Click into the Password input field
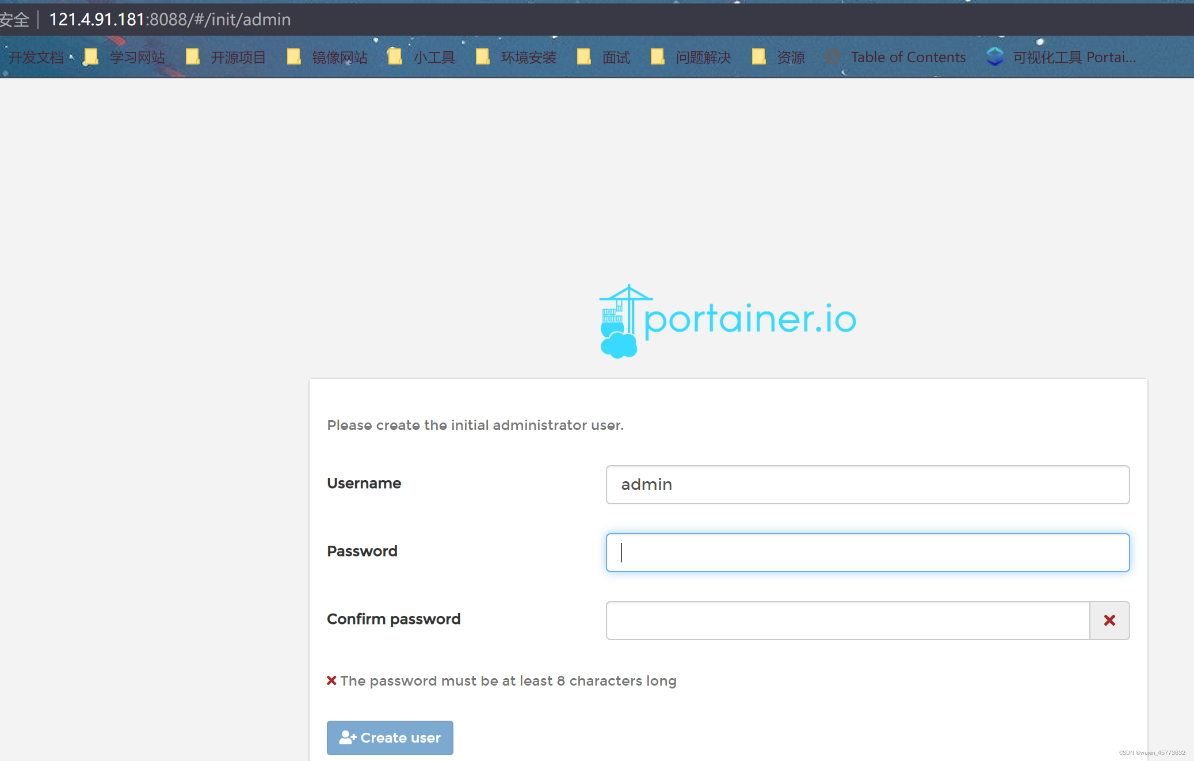The width and height of the screenshot is (1194, 761). (x=867, y=552)
